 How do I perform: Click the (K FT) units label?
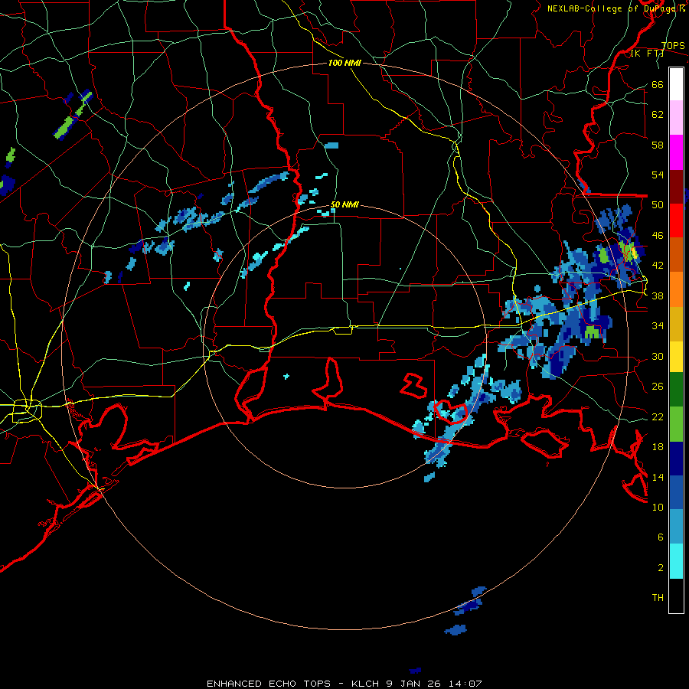click(x=647, y=53)
